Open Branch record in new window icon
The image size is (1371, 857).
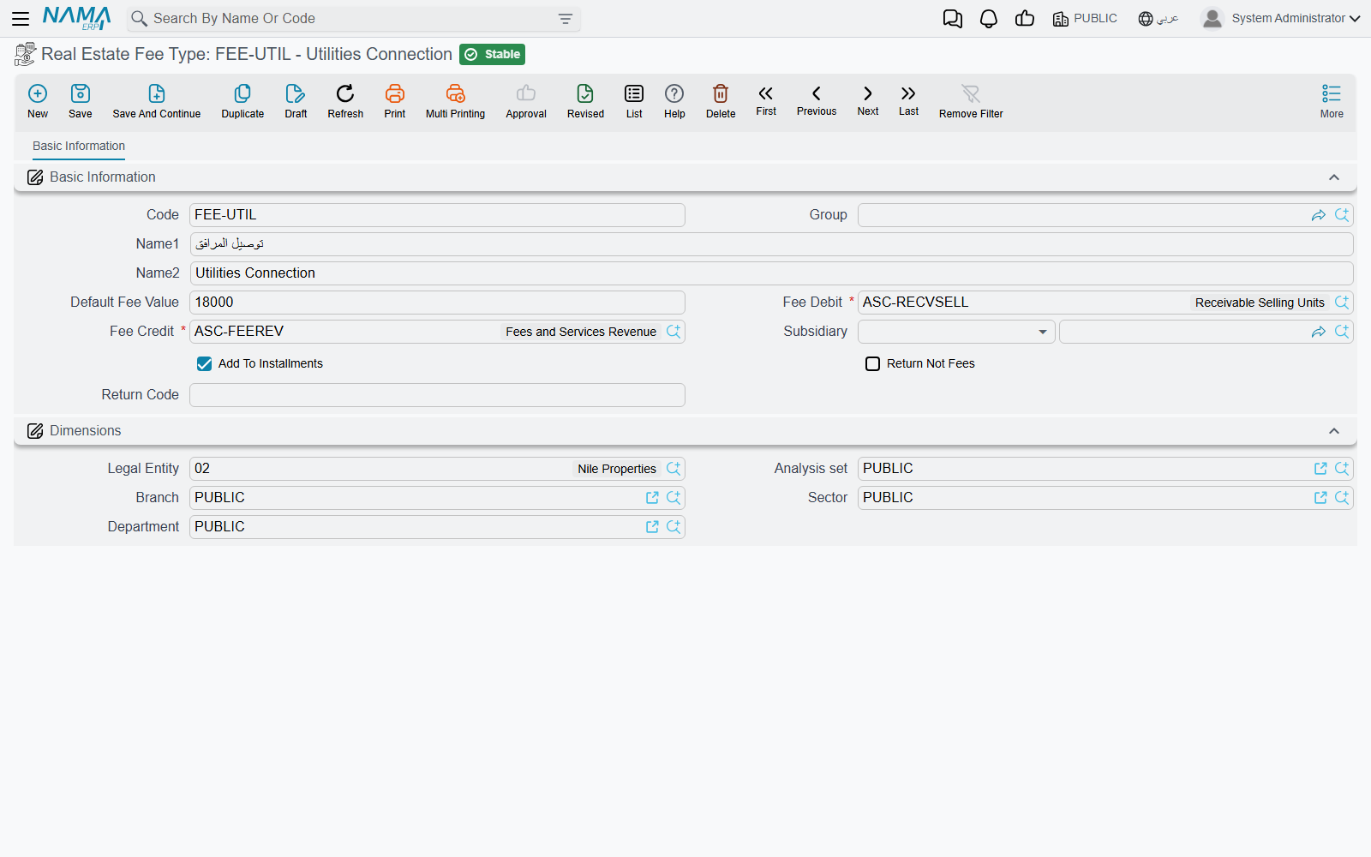tap(652, 498)
